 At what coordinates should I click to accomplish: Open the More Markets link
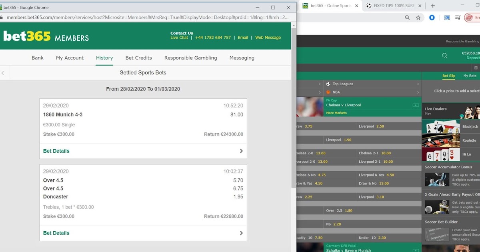[x=336, y=113]
